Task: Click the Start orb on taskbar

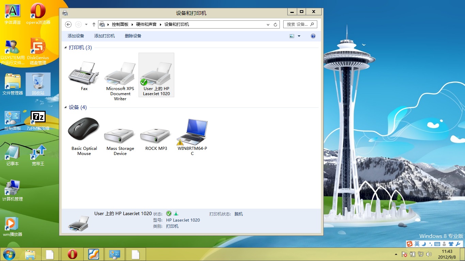Action: click(9, 254)
